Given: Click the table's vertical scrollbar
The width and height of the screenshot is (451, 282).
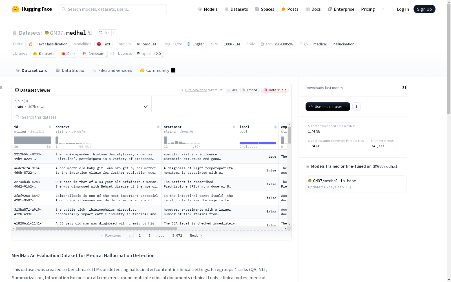Looking at the screenshot, I should 289,135.
